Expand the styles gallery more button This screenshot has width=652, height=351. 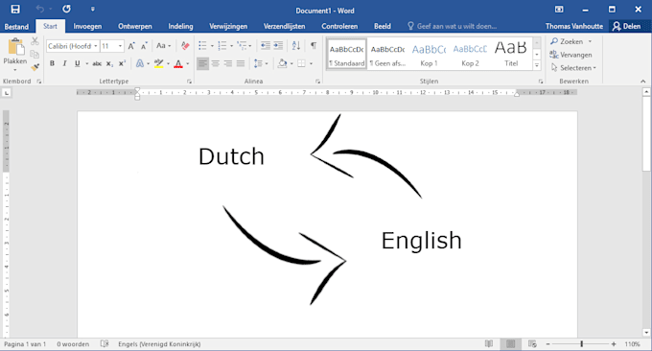[537, 65]
